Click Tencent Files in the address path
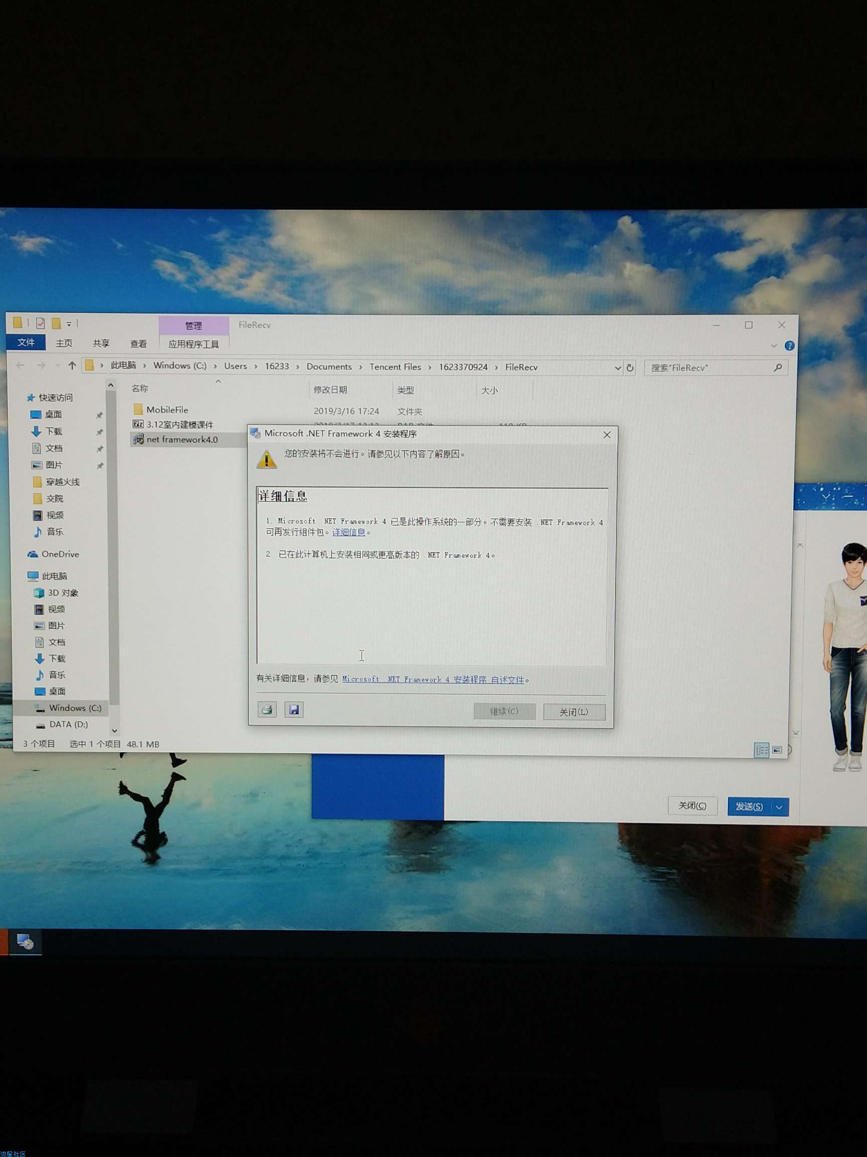This screenshot has width=867, height=1157. pos(395,367)
